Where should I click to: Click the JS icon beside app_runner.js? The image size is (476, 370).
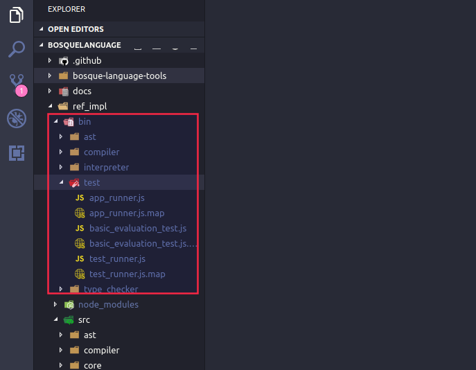pos(80,198)
